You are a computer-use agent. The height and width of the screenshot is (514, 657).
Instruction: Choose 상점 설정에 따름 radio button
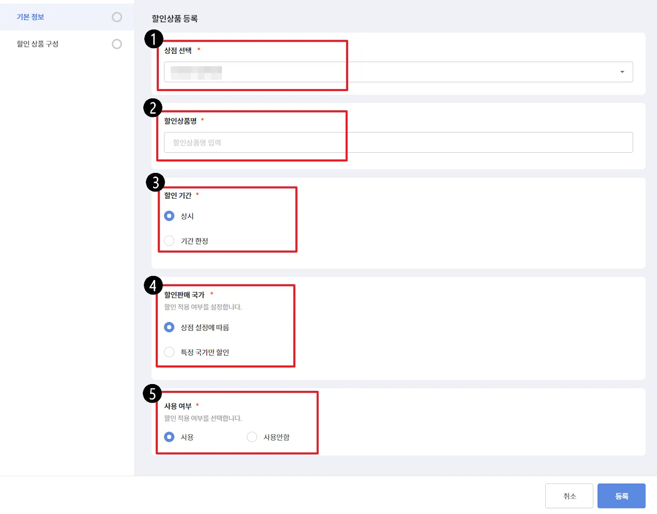coord(169,327)
